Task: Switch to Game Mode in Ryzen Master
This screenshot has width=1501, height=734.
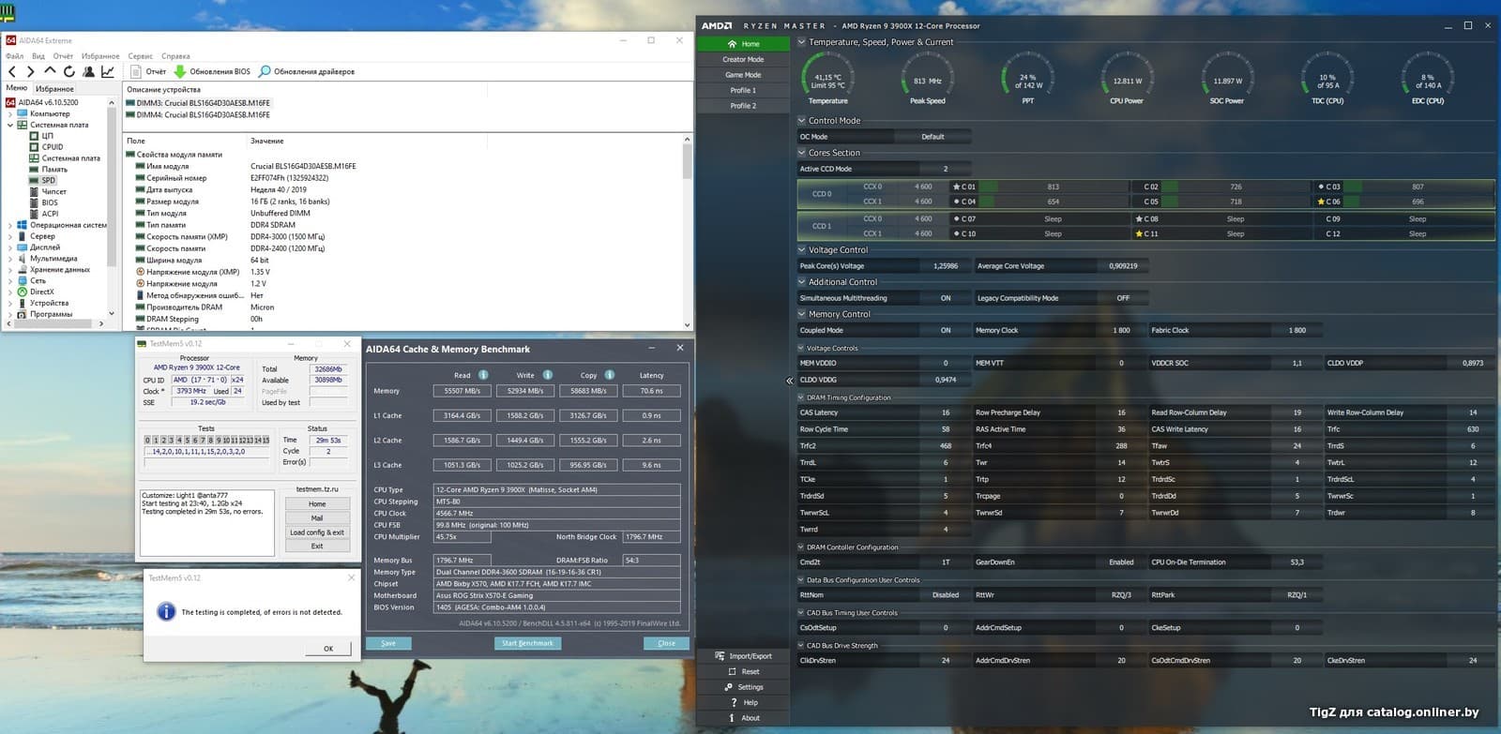Action: [x=743, y=75]
